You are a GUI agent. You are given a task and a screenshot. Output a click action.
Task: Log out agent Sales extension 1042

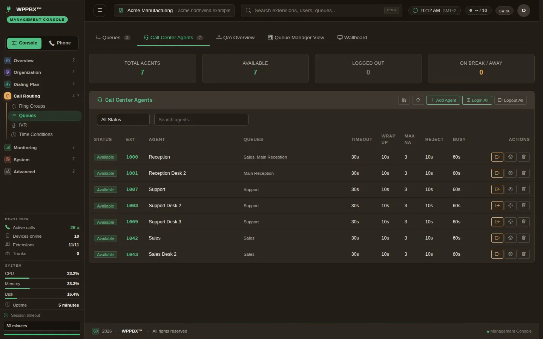pyautogui.click(x=497, y=238)
